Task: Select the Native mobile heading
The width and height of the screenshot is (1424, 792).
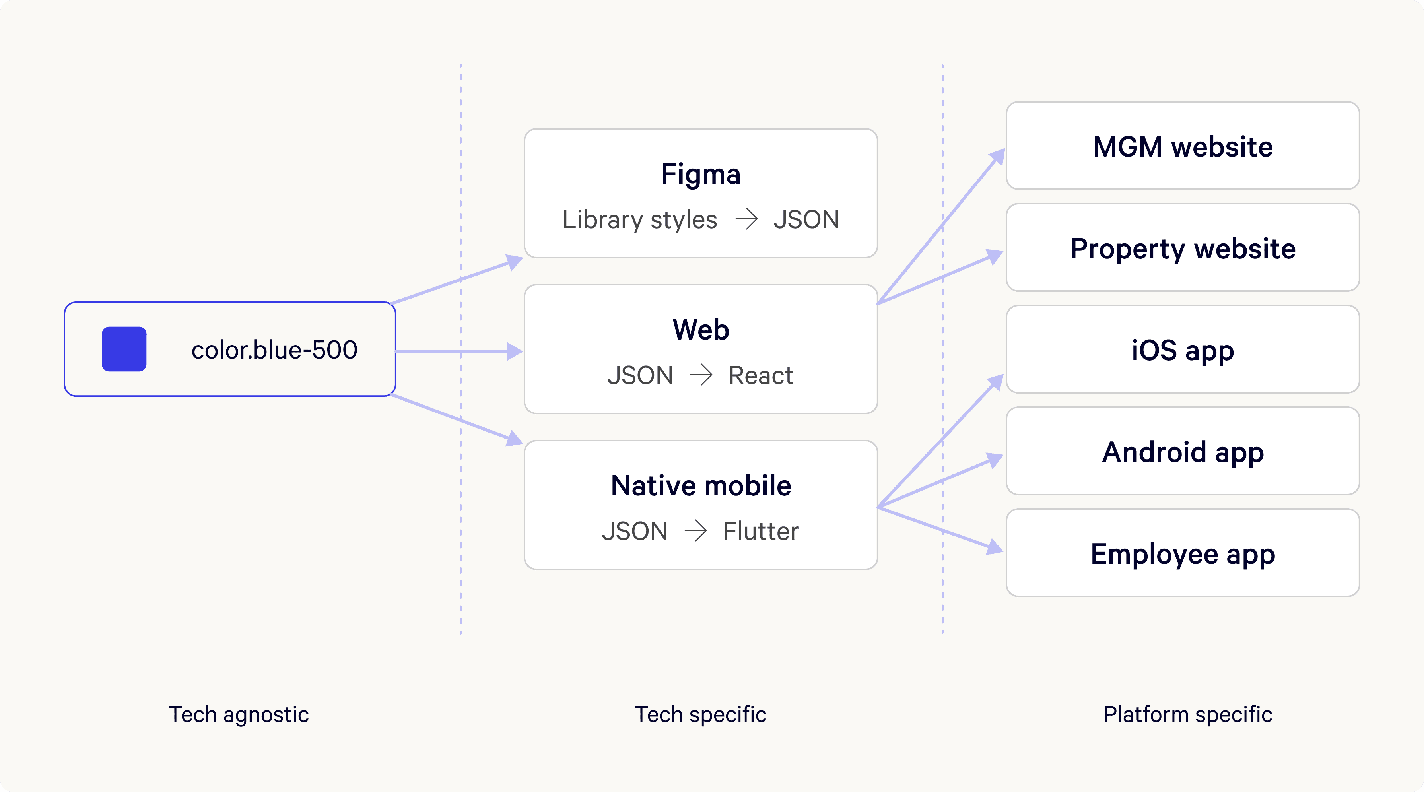Action: (700, 486)
